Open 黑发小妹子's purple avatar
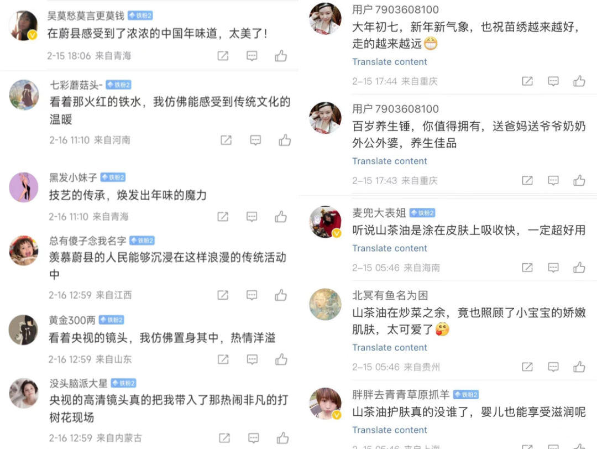 [x=24, y=187]
